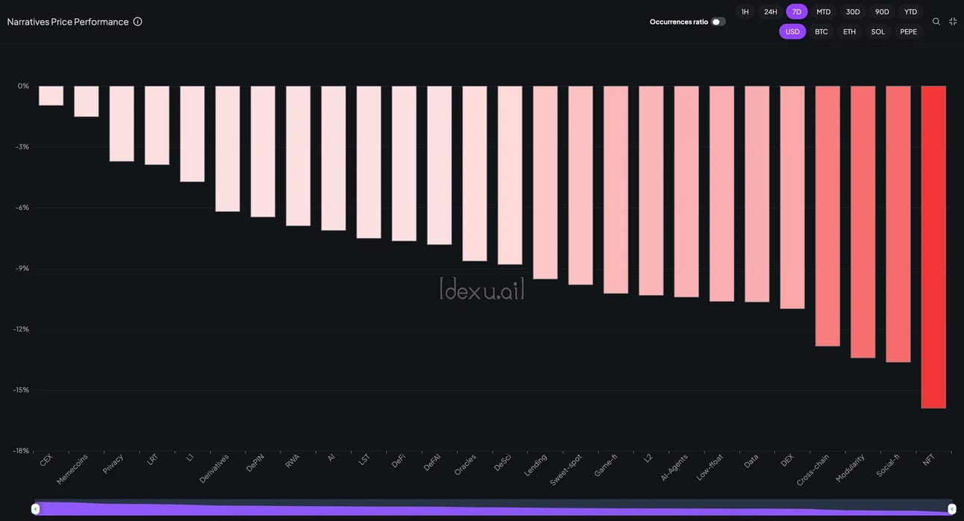Switch denomination to BTC
The height and width of the screenshot is (521, 964).
(821, 31)
